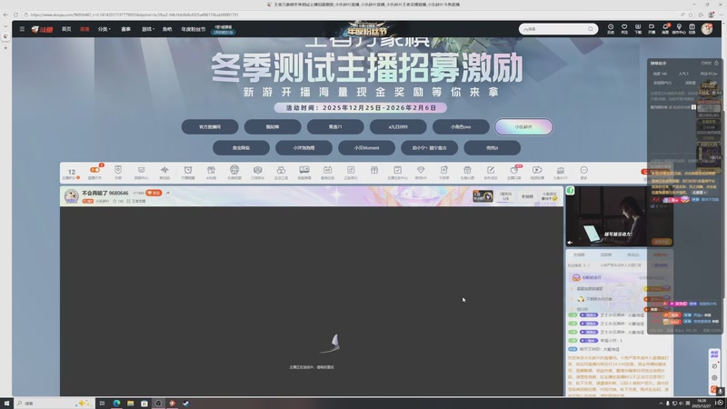The width and height of the screenshot is (727, 409).
Task: Open the publish post pencil icon
Action: click(x=491, y=172)
